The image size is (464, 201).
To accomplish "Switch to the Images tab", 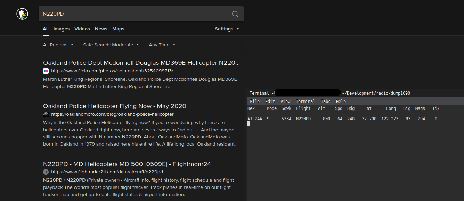I will tap(62, 29).
